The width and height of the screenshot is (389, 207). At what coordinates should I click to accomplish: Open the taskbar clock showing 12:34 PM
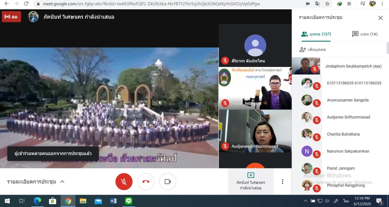coord(362,201)
